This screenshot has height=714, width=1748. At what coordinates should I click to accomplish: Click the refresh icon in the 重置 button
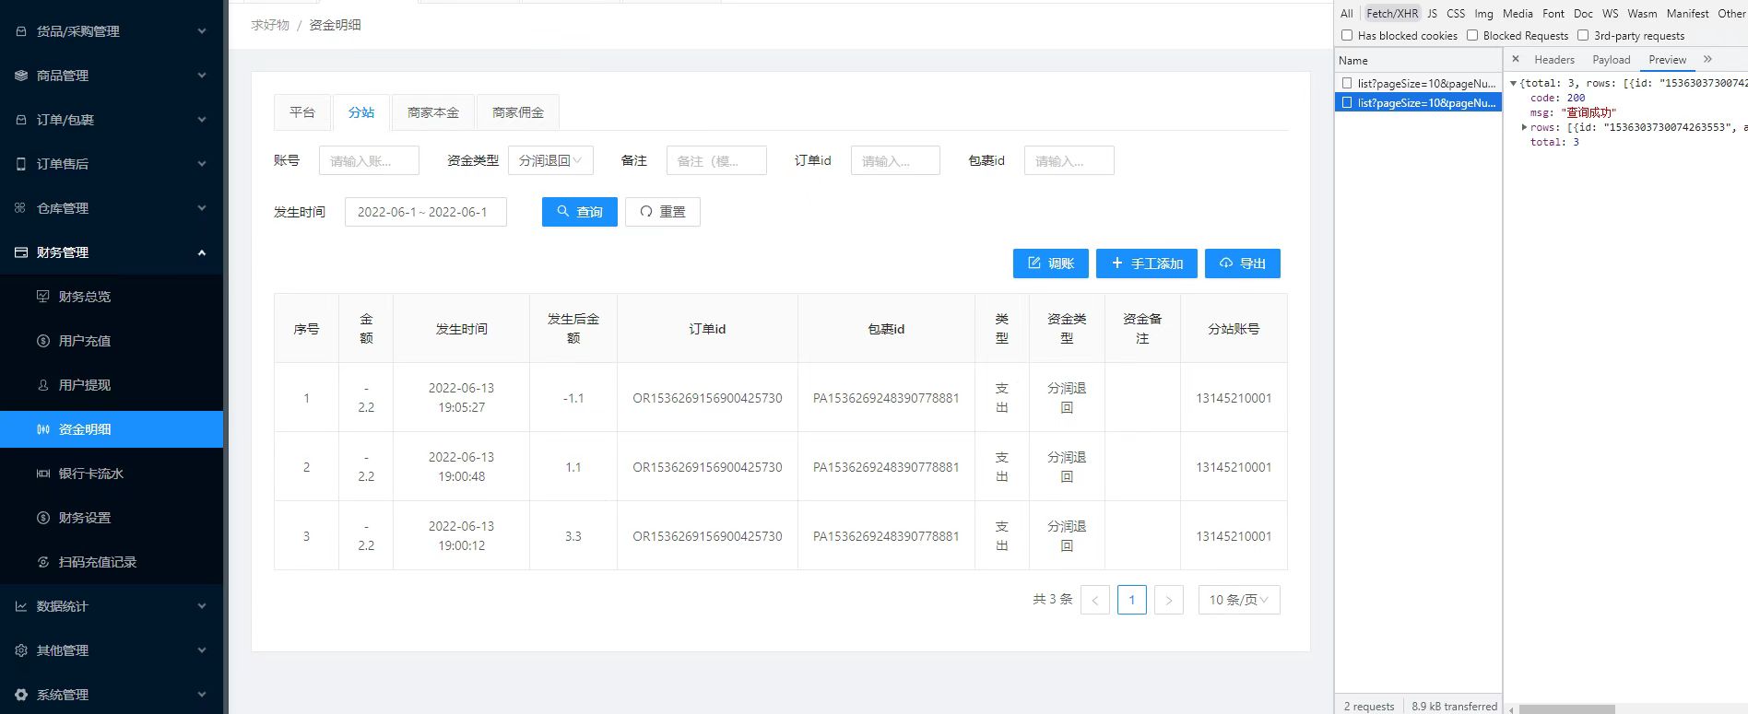pos(646,211)
